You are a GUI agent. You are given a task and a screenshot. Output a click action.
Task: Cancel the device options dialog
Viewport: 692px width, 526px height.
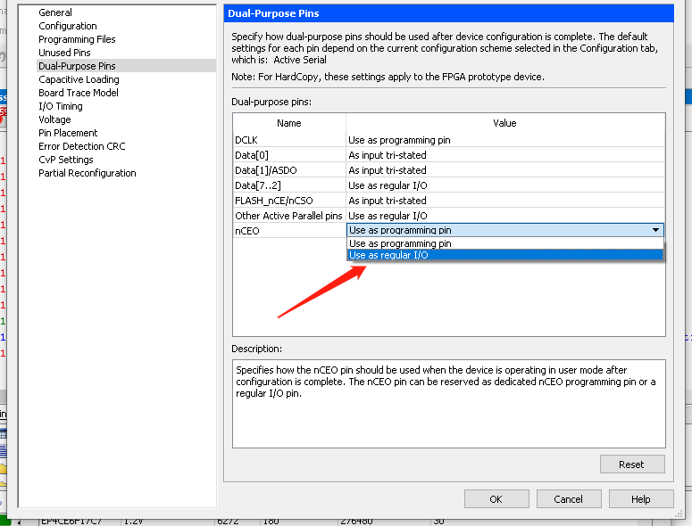click(x=569, y=499)
